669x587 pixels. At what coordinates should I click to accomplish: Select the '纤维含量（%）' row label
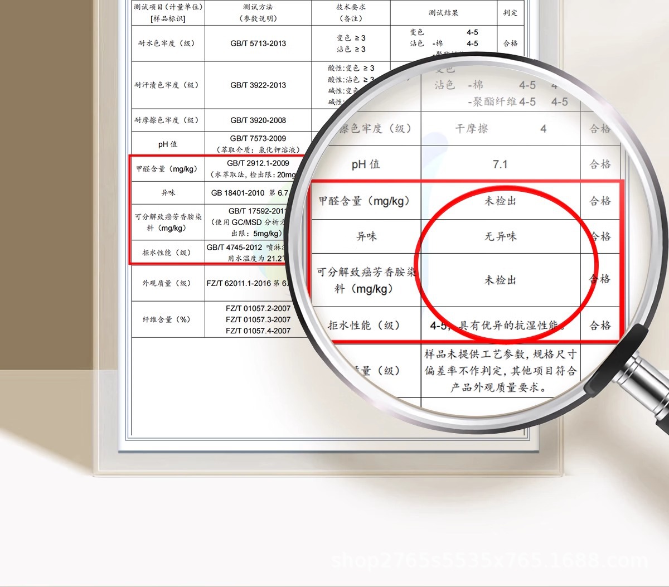tap(167, 319)
